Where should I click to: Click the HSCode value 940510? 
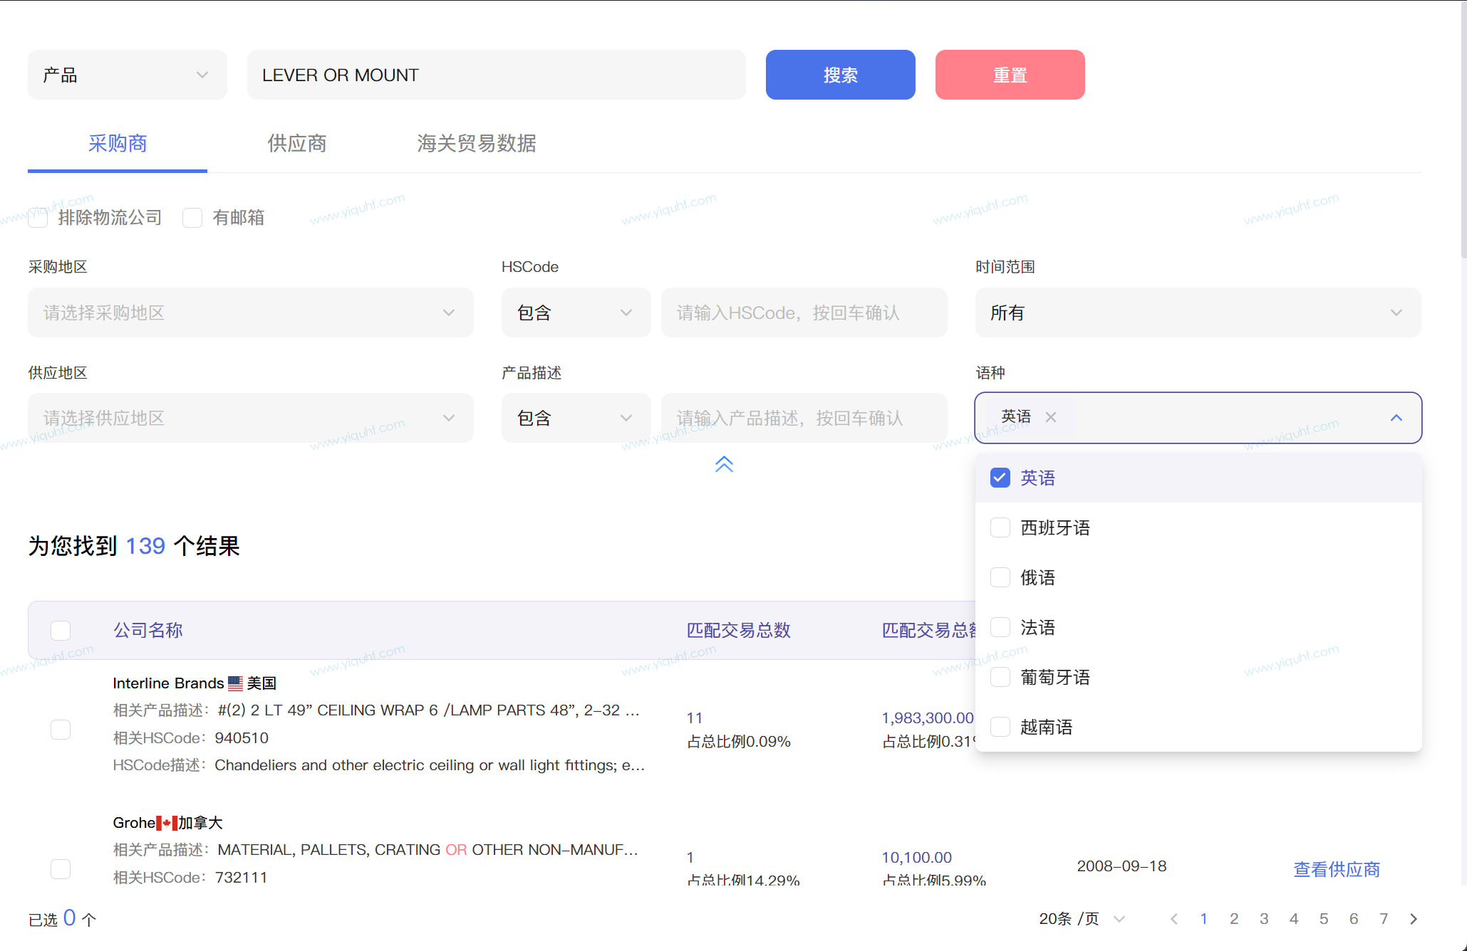[x=242, y=738]
